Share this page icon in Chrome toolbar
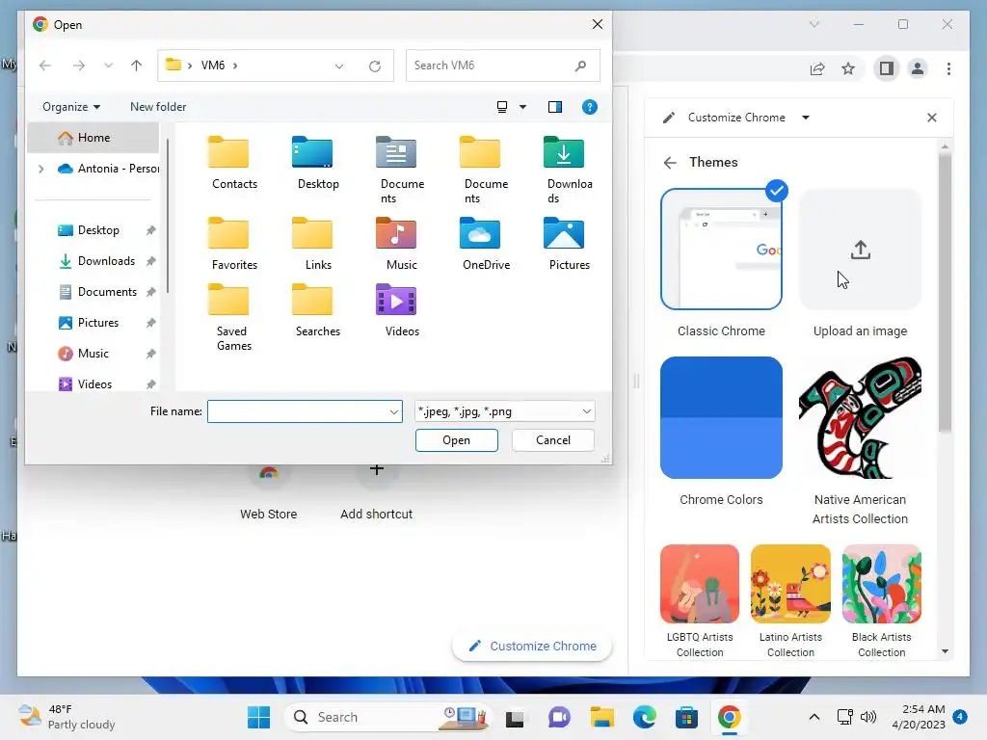 point(817,68)
